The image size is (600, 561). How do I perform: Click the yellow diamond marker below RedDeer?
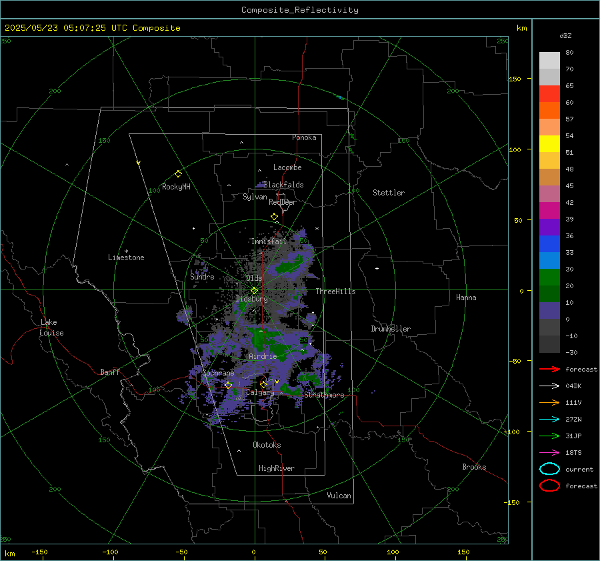pyautogui.click(x=275, y=217)
